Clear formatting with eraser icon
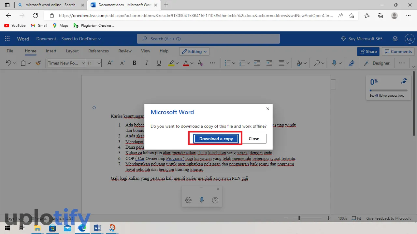 pos(200,63)
